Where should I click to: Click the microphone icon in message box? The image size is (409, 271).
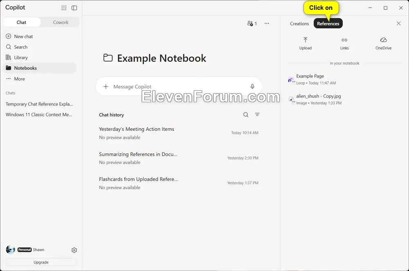(252, 86)
